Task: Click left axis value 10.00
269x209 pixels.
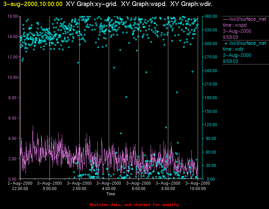Action: 12,77
